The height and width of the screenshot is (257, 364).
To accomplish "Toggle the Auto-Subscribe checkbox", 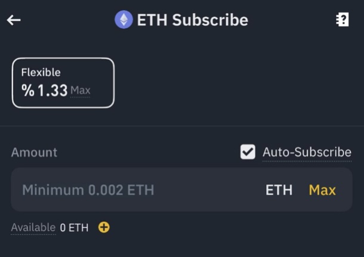I will coord(248,152).
